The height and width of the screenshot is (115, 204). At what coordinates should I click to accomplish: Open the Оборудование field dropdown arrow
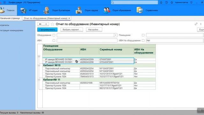116,35
